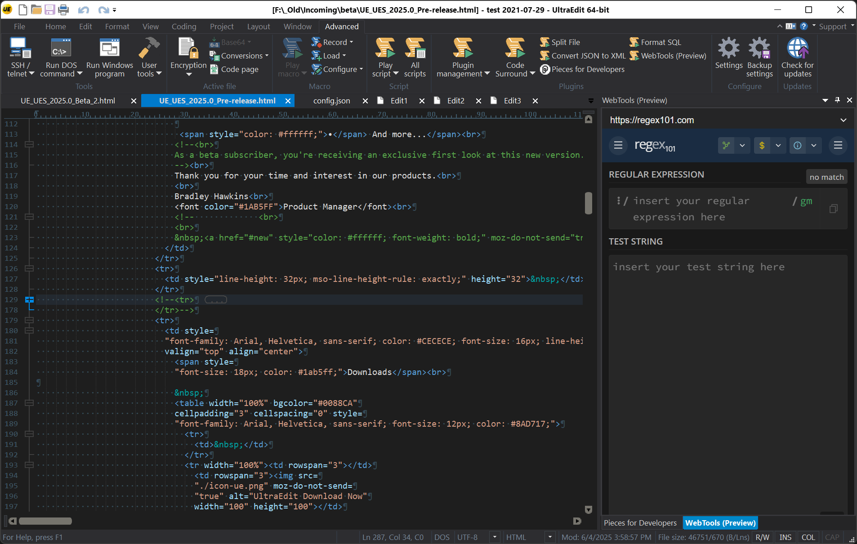Toggle R/W read-write status
Viewport: 857px width, 544px height.
762,537
